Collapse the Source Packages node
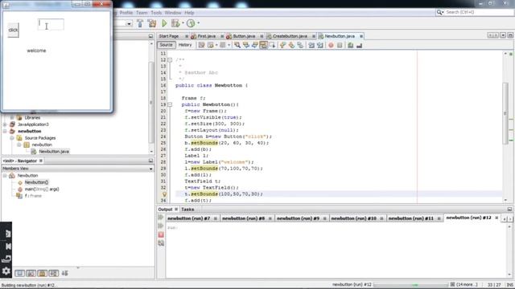This screenshot has height=289, width=515. pos(12,138)
